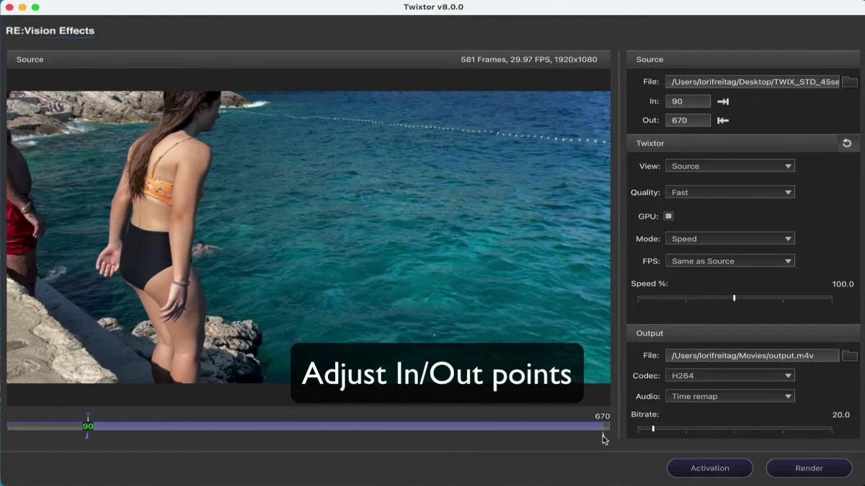Open the Quality dropdown showing Fast
The height and width of the screenshot is (486, 865).
click(729, 192)
